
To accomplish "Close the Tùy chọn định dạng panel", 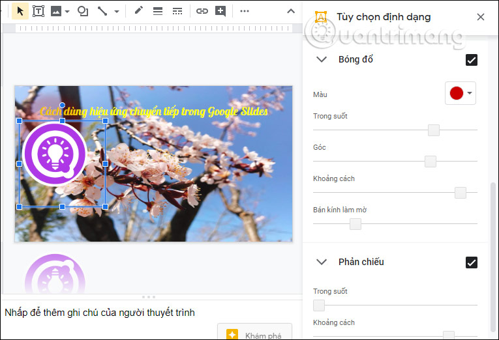I will [481, 17].
